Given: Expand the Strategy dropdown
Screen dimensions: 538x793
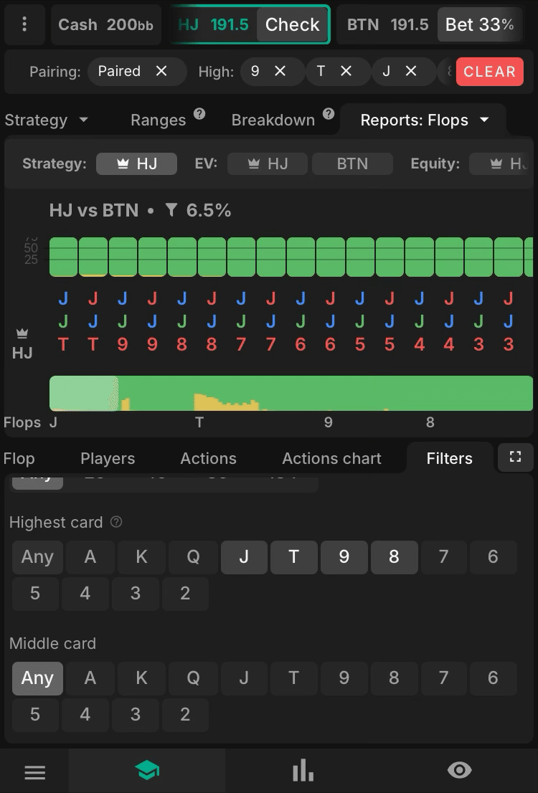Looking at the screenshot, I should pos(47,120).
